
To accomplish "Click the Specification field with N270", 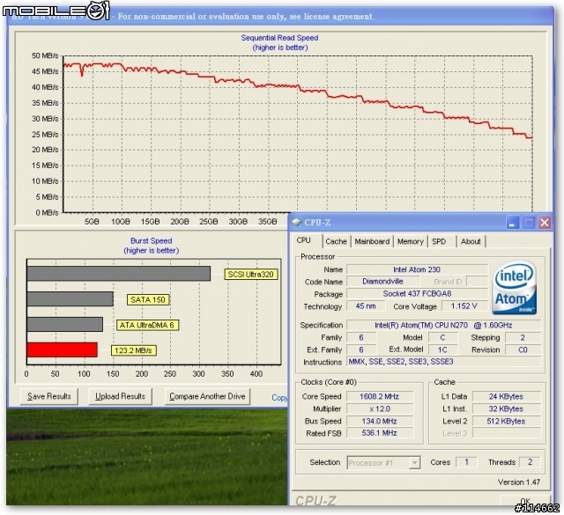I will pyautogui.click(x=443, y=325).
